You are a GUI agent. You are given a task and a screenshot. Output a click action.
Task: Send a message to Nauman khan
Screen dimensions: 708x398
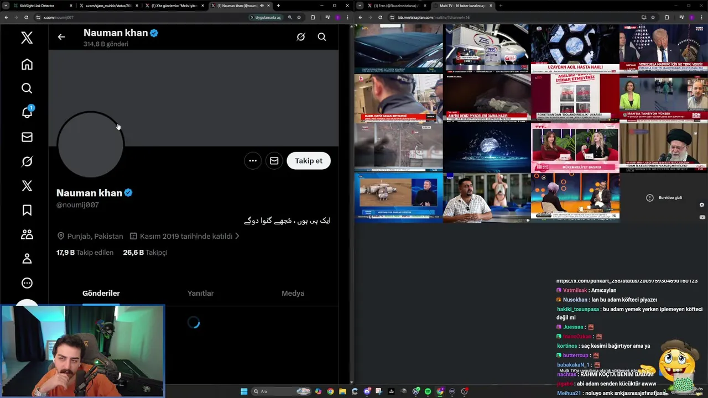pyautogui.click(x=274, y=161)
